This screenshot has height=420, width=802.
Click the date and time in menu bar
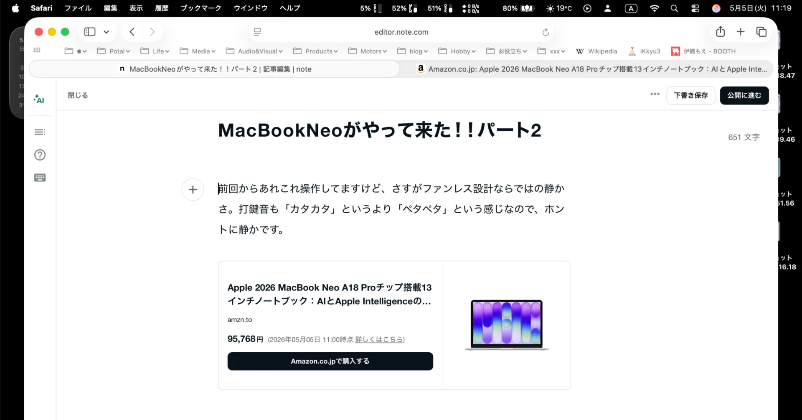(x=761, y=8)
